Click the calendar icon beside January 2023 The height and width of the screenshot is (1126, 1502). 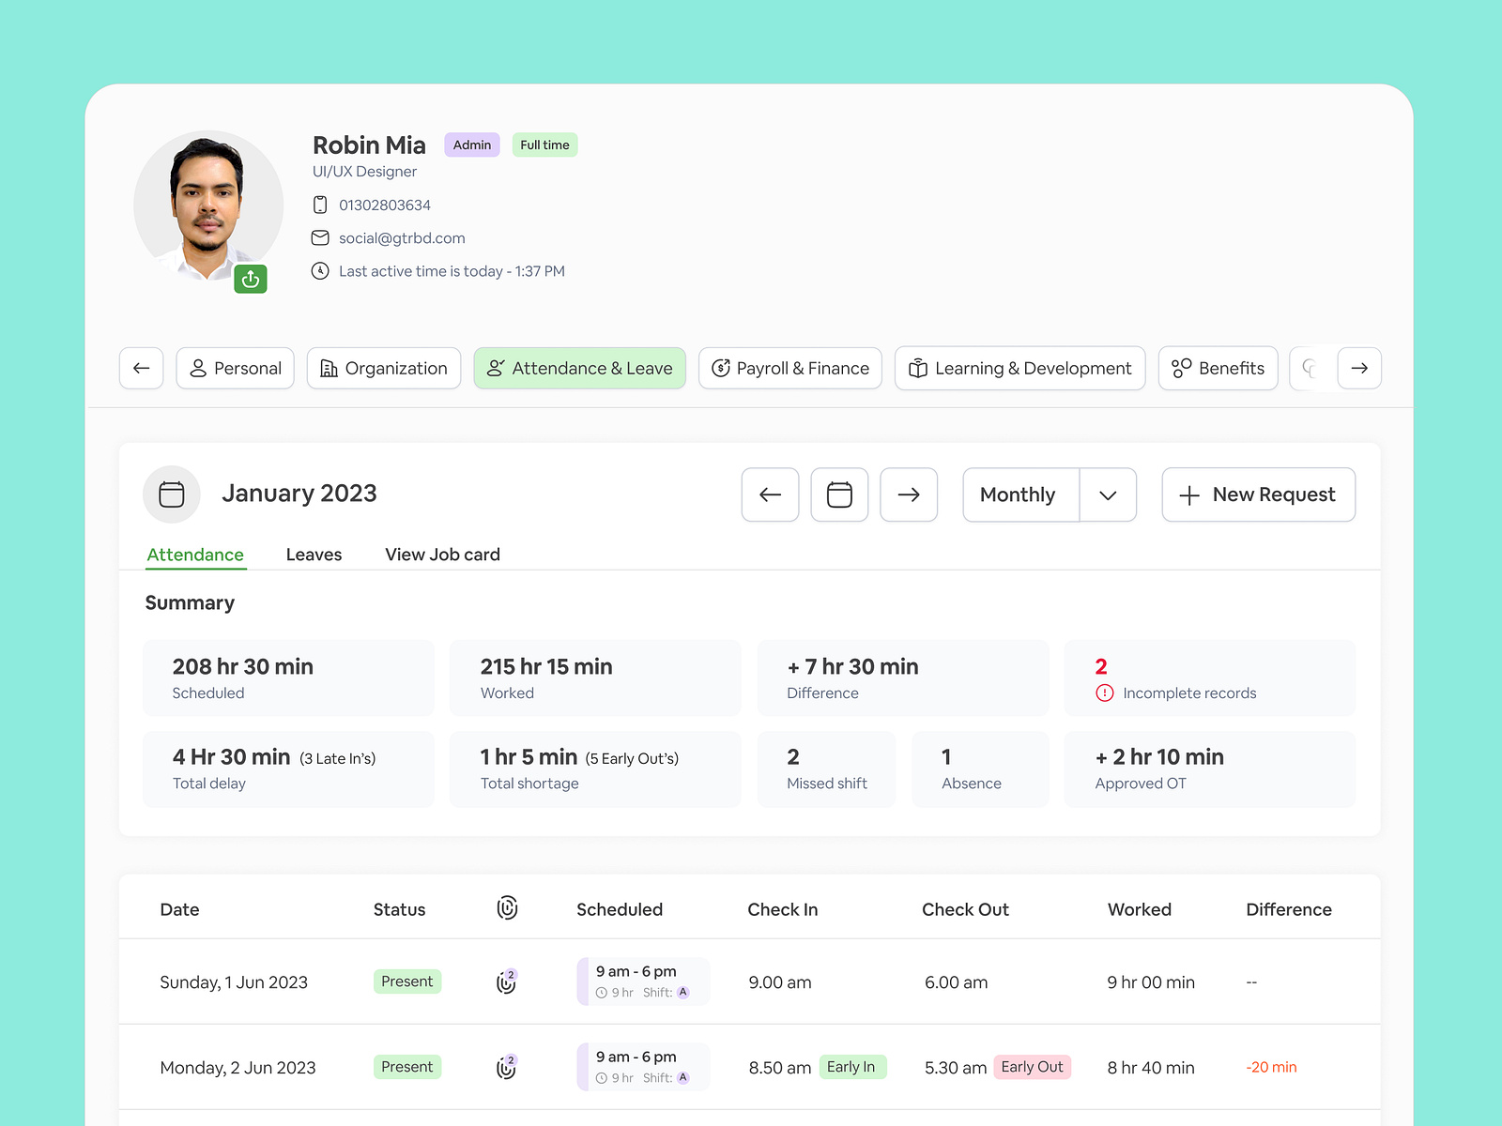(172, 495)
